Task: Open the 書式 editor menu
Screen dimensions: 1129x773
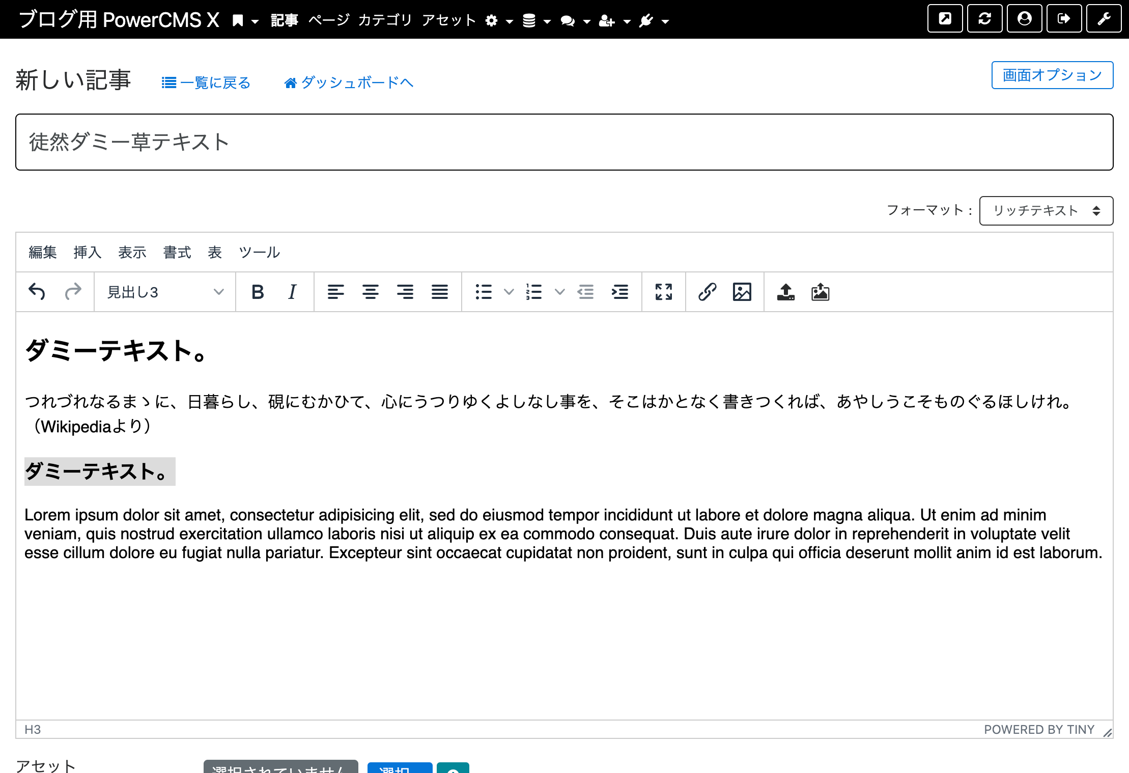Action: [x=177, y=252]
